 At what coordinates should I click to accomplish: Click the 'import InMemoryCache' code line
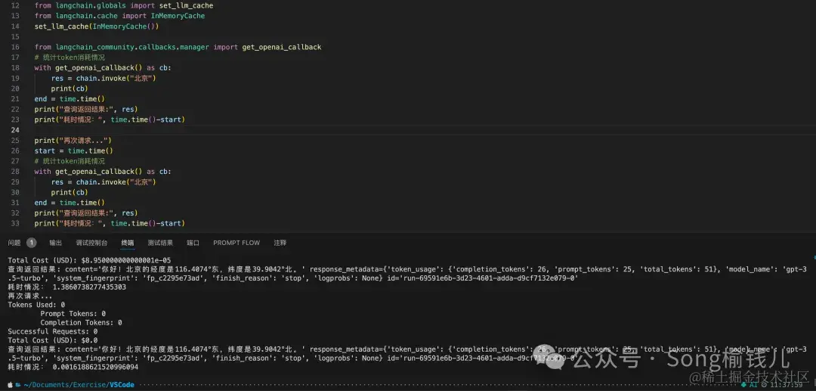coord(119,16)
